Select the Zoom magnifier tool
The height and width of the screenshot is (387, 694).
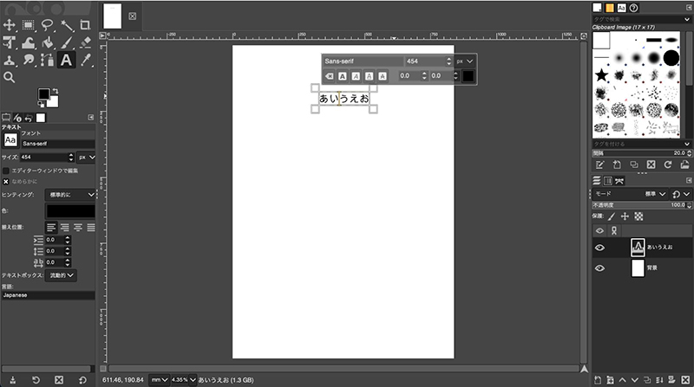click(10, 77)
